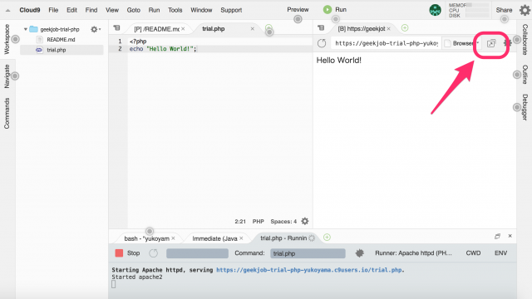Collapse the menu bar with the up arrow
532x299 pixels.
(x=7, y=11)
